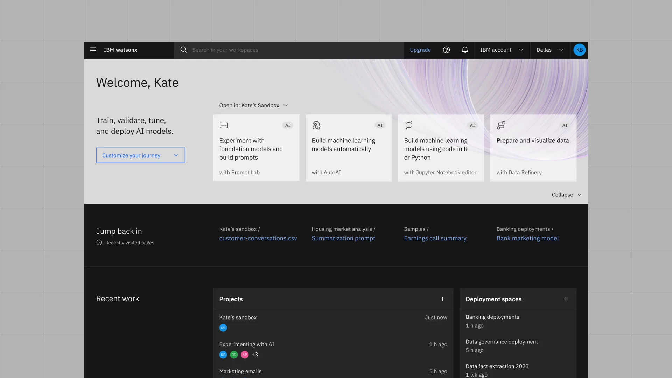Expand the Dallas region selector dropdown
The width and height of the screenshot is (672, 378).
pos(550,49)
